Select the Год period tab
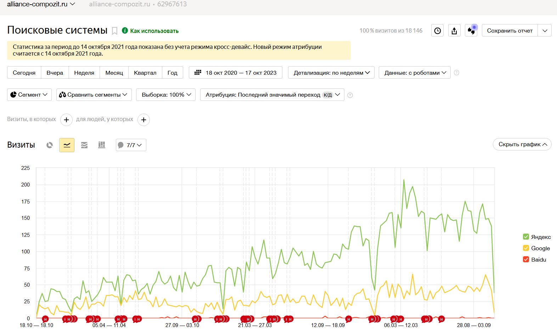The height and width of the screenshot is (332, 557). point(172,73)
